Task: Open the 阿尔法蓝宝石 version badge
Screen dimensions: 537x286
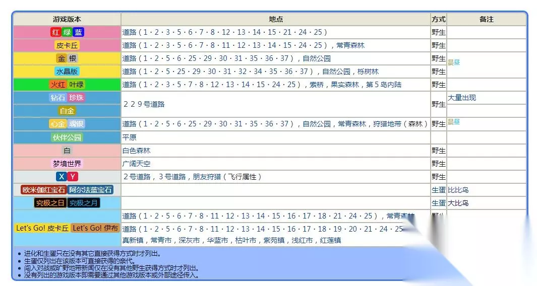Action: click(90, 190)
